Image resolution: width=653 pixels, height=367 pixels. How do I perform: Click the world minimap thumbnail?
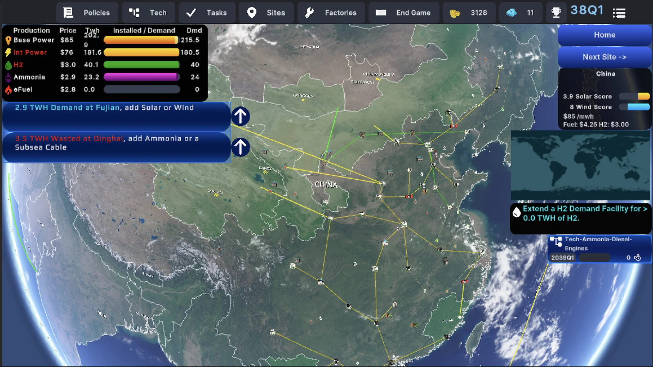580,166
